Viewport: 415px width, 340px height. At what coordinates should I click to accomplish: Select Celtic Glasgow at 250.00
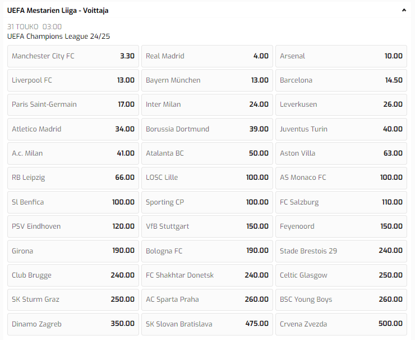[341, 275]
